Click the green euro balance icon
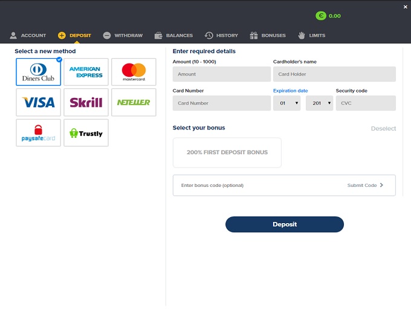411x309 pixels. pos(321,16)
